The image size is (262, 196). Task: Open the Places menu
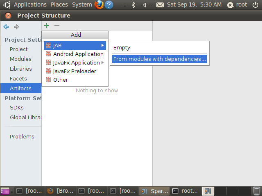(x=59, y=4)
